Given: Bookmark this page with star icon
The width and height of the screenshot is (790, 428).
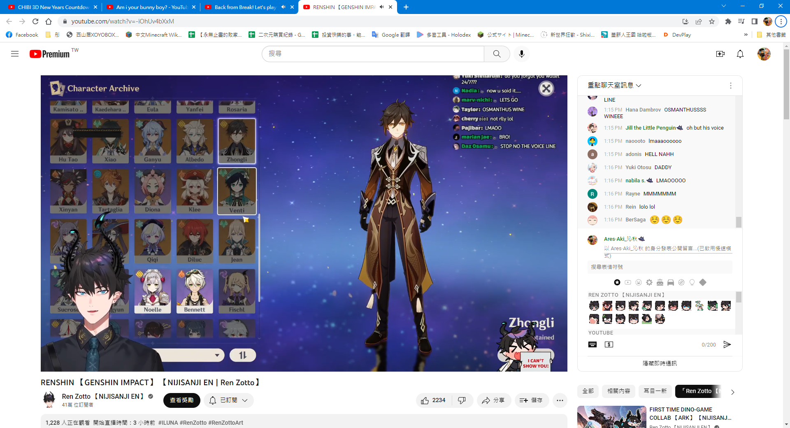Looking at the screenshot, I should [712, 21].
